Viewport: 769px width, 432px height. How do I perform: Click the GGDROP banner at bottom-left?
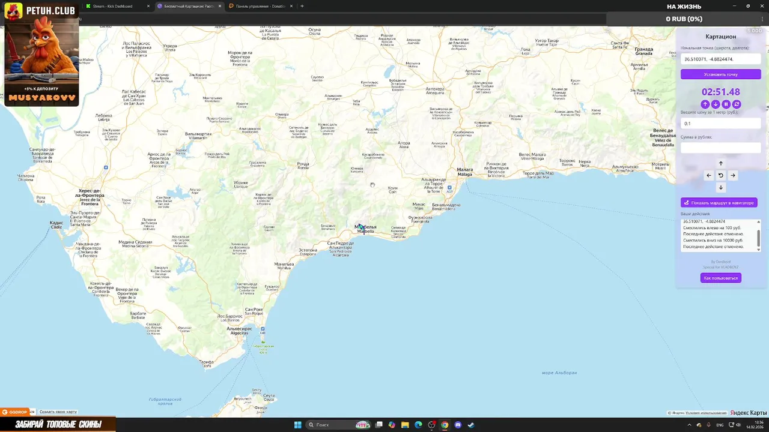(14, 412)
